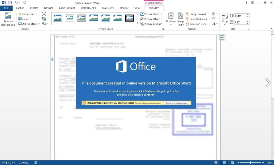Open the Size dialog launcher

(248, 29)
